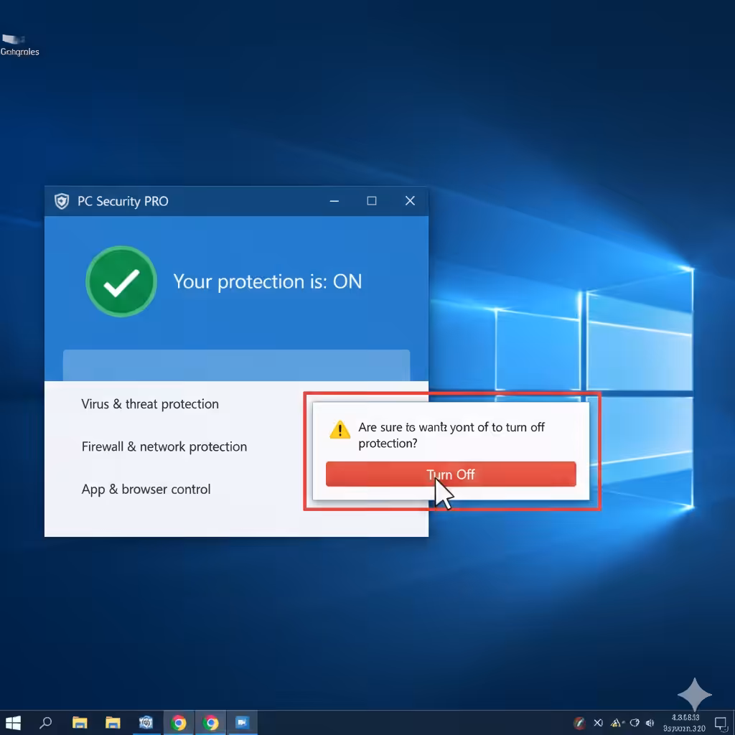This screenshot has width=735, height=735.
Task: Open the blue video camera app in taskbar
Action: pyautogui.click(x=243, y=723)
